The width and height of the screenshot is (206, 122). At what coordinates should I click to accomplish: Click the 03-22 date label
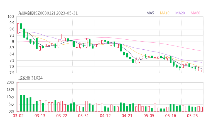pyautogui.click(x=62, y=116)
